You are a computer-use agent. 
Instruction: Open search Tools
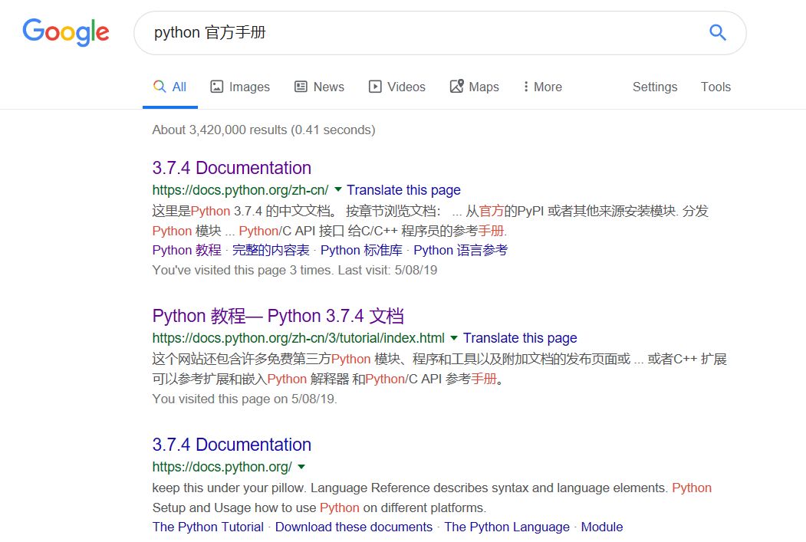pyautogui.click(x=716, y=87)
